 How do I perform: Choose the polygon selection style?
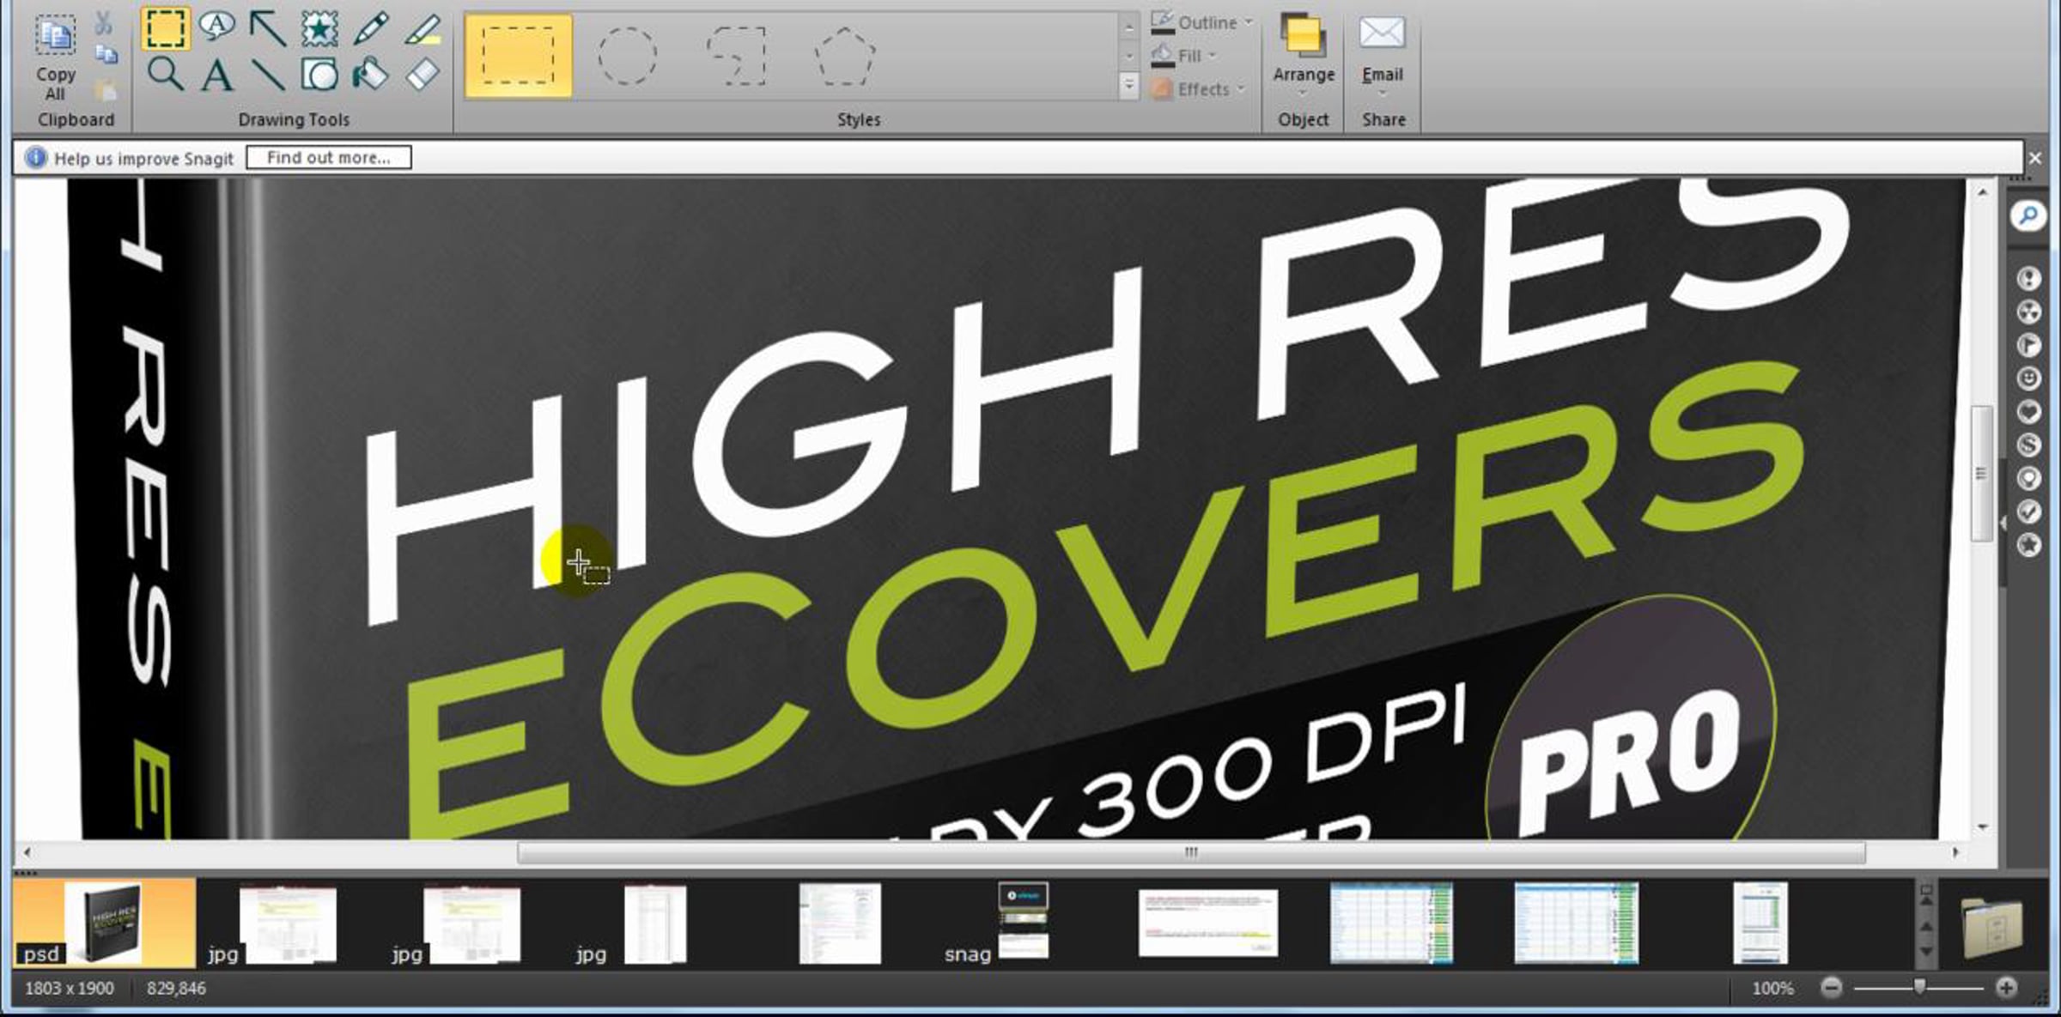[845, 56]
